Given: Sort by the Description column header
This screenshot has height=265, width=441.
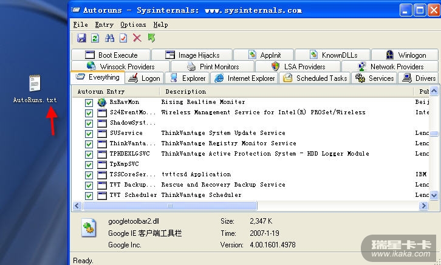Looking at the screenshot, I should point(286,92).
